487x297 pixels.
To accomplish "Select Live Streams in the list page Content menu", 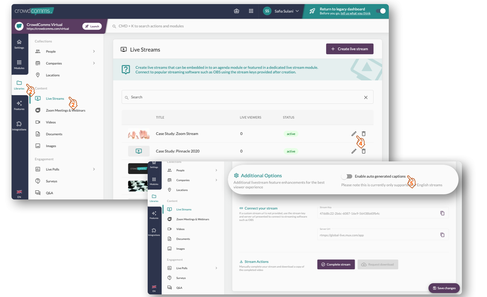I will click(55, 99).
